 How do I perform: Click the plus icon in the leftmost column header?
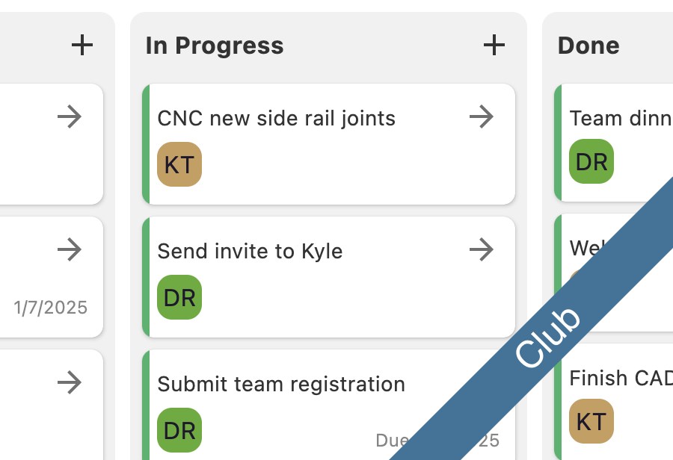[x=82, y=45]
